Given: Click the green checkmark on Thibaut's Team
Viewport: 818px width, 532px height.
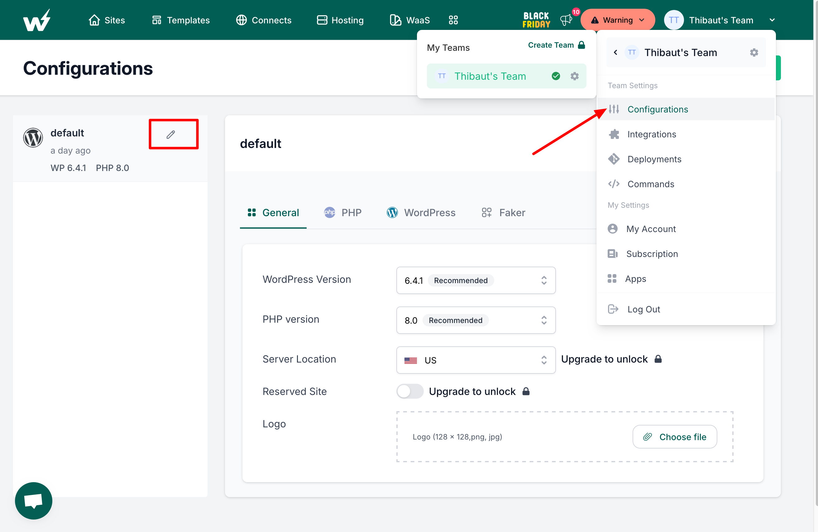Looking at the screenshot, I should pos(556,76).
